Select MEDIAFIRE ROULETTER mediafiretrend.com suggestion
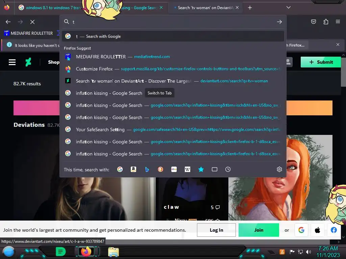 click(173, 57)
